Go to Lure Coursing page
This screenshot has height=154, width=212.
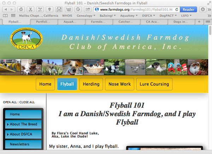(x=154, y=84)
